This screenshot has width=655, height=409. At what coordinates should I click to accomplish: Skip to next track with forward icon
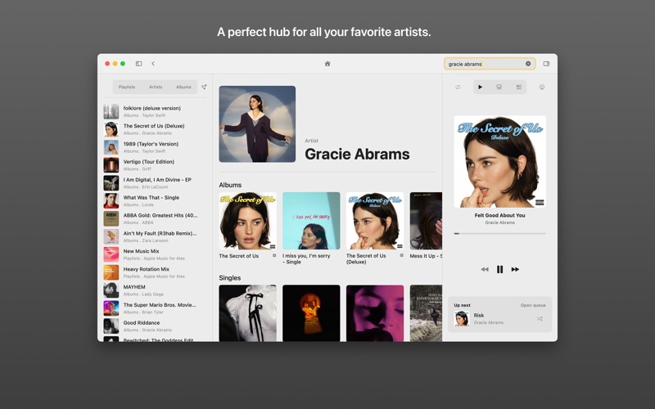tap(515, 270)
